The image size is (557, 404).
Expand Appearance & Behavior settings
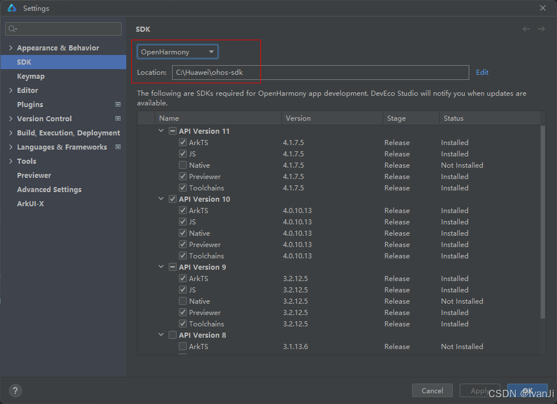(x=11, y=48)
